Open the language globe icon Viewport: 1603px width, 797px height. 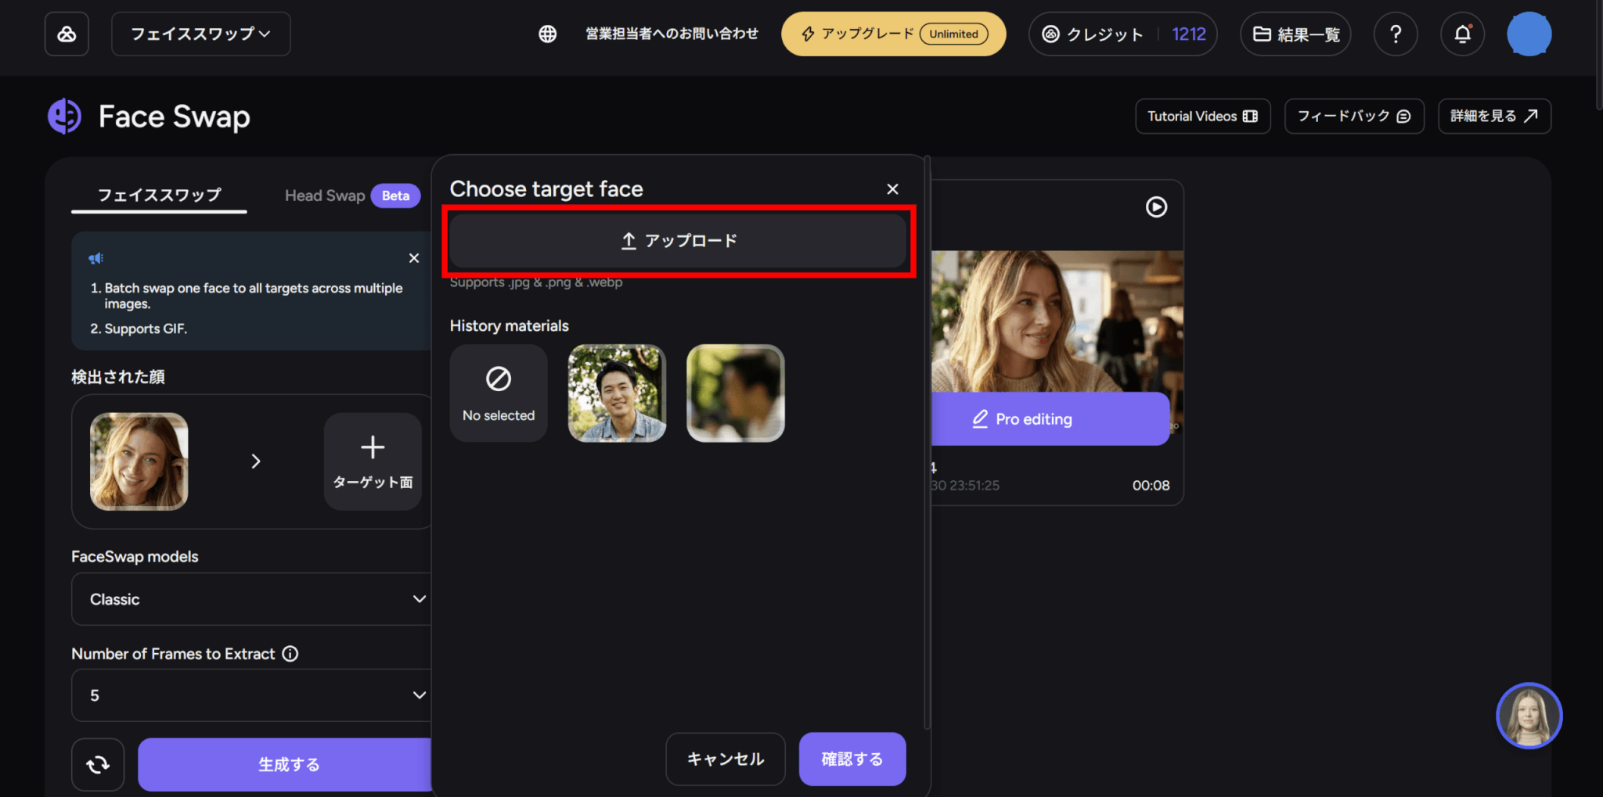tap(548, 34)
